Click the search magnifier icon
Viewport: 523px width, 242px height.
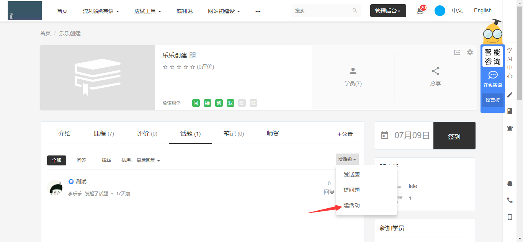pos(355,11)
